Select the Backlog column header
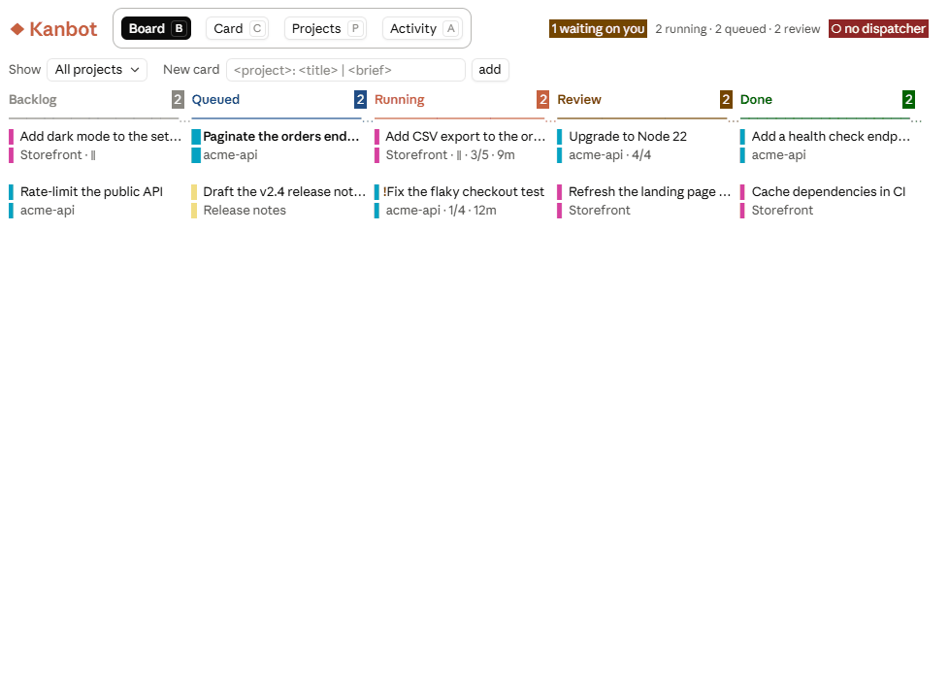This screenshot has height=695, width=949. (33, 99)
